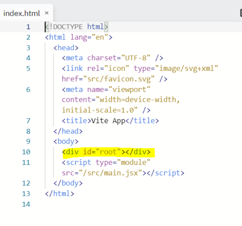242x226 pixels.
Task: Click the script type="module" text
Action: pos(106,163)
